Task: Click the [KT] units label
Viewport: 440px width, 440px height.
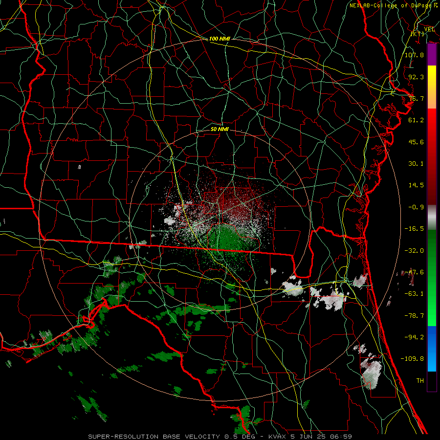Action: click(x=418, y=34)
